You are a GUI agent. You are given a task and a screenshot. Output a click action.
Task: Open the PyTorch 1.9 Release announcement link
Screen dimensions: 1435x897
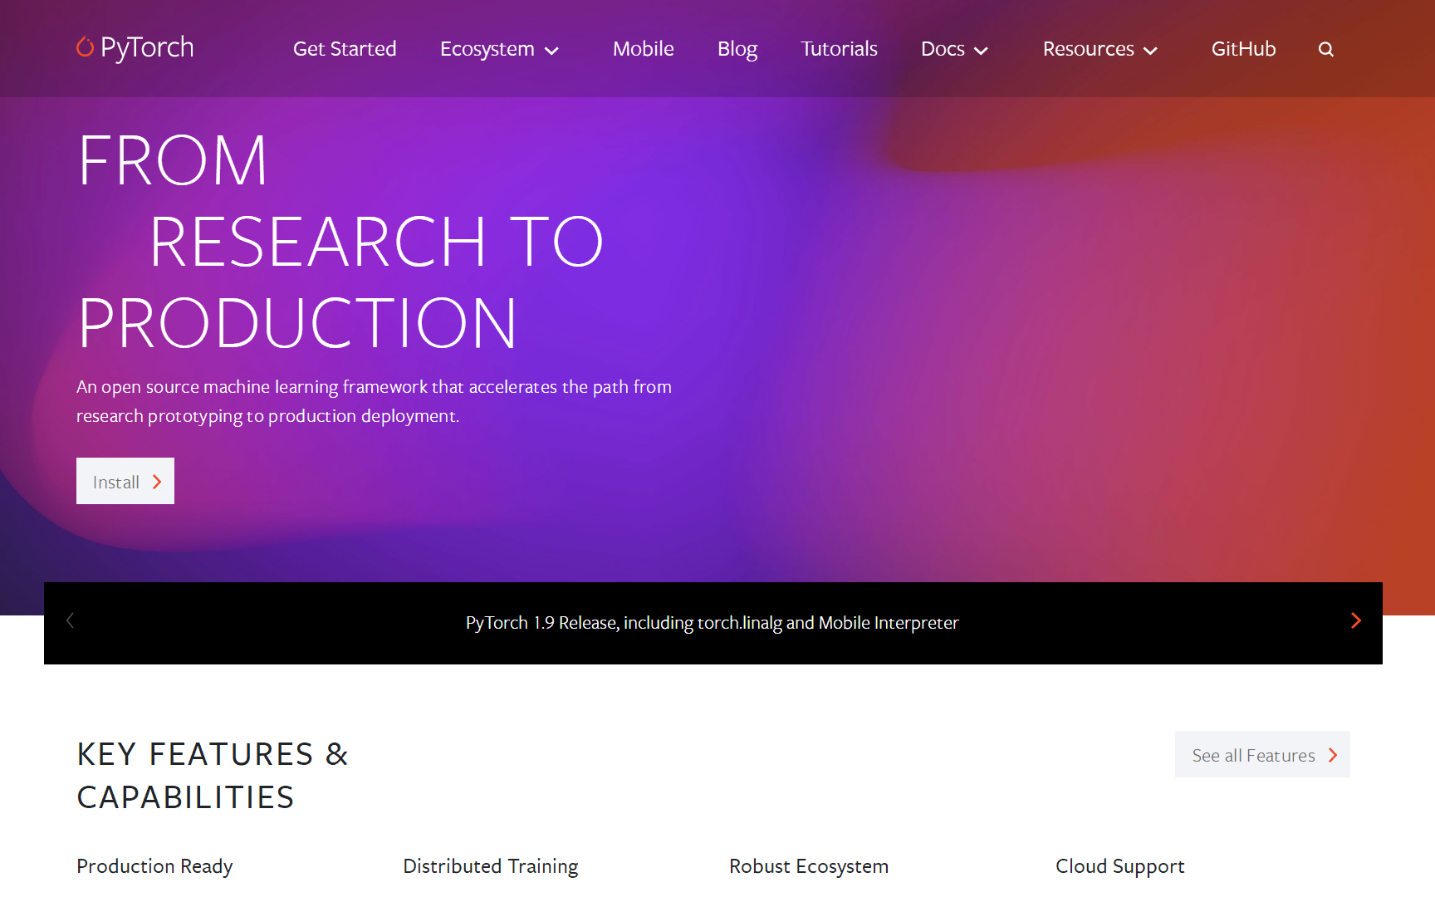pyautogui.click(x=713, y=623)
